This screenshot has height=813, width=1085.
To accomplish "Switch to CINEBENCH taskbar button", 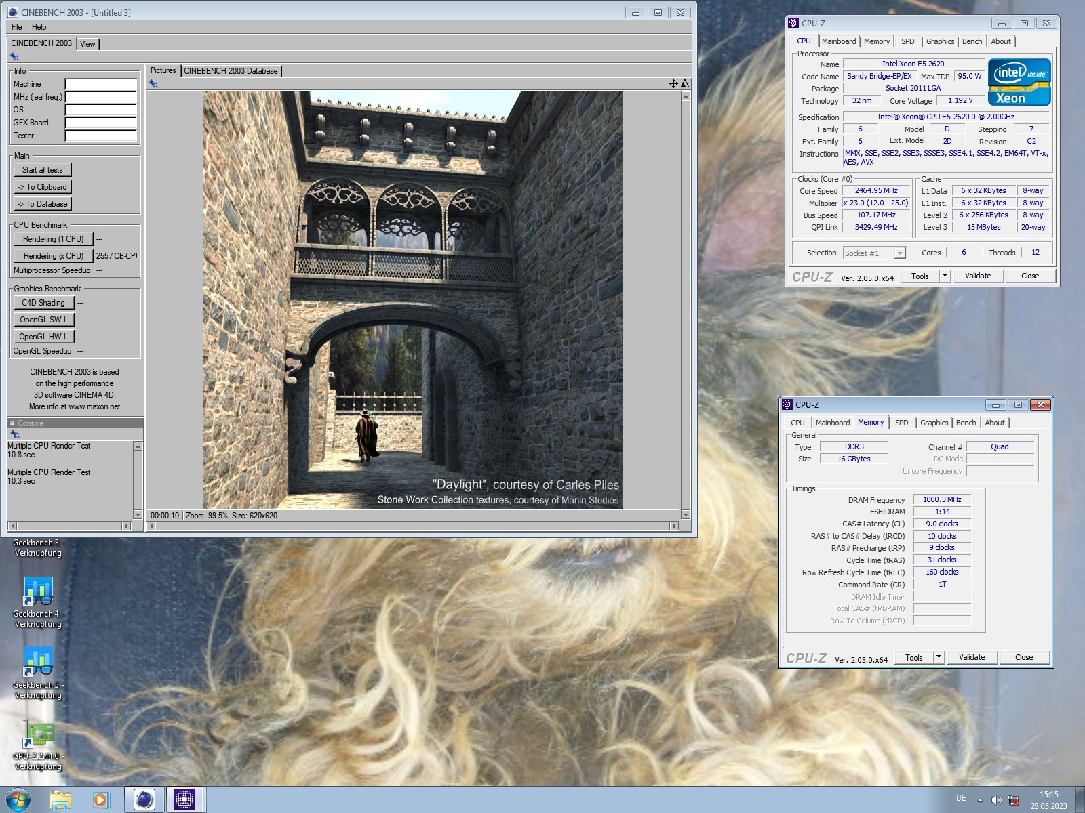I will [144, 800].
